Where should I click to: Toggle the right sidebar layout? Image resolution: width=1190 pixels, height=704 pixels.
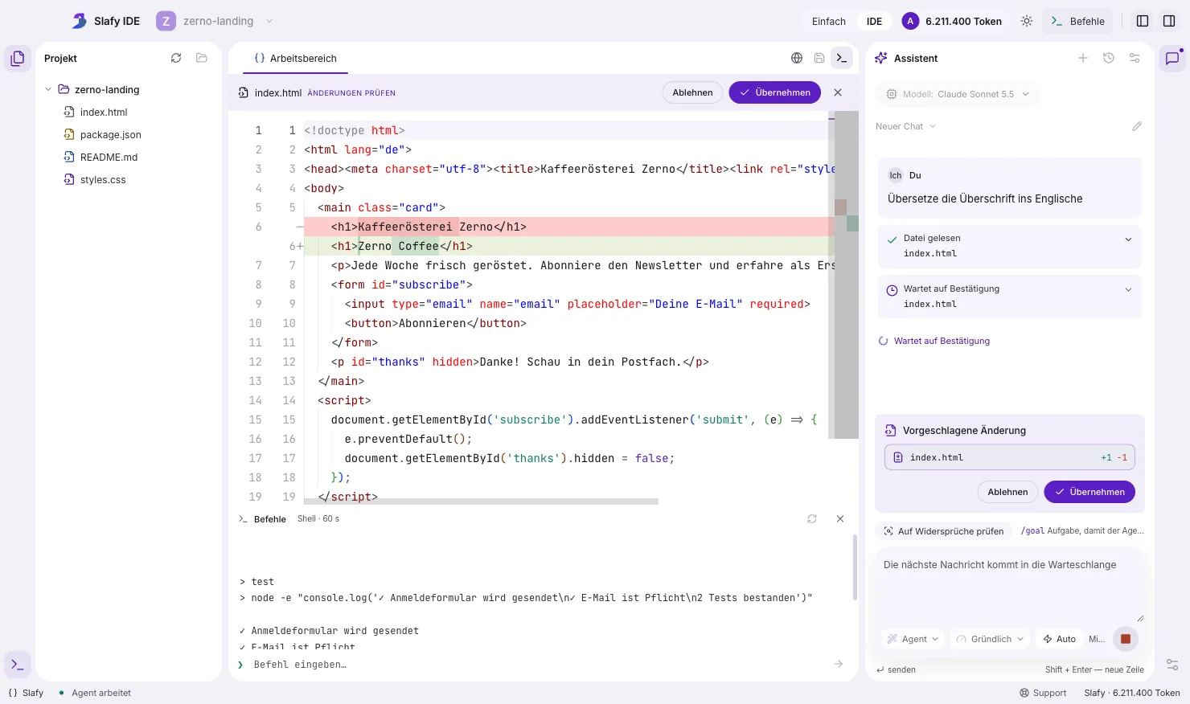click(x=1169, y=22)
